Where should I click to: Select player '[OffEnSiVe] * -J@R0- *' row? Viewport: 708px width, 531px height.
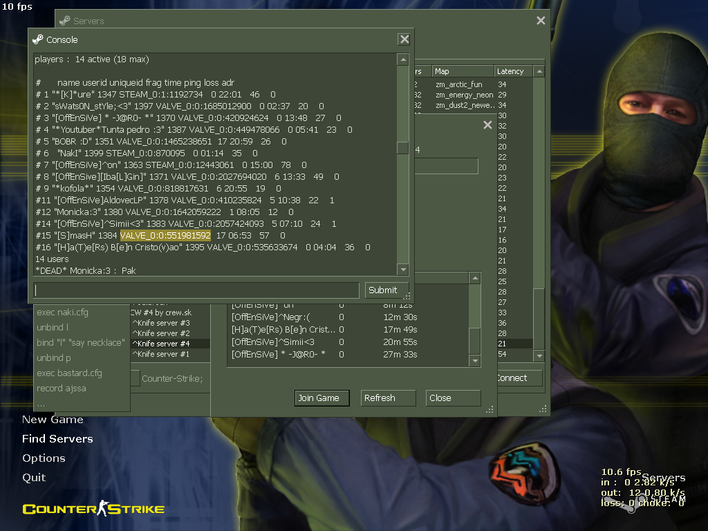pos(348,355)
